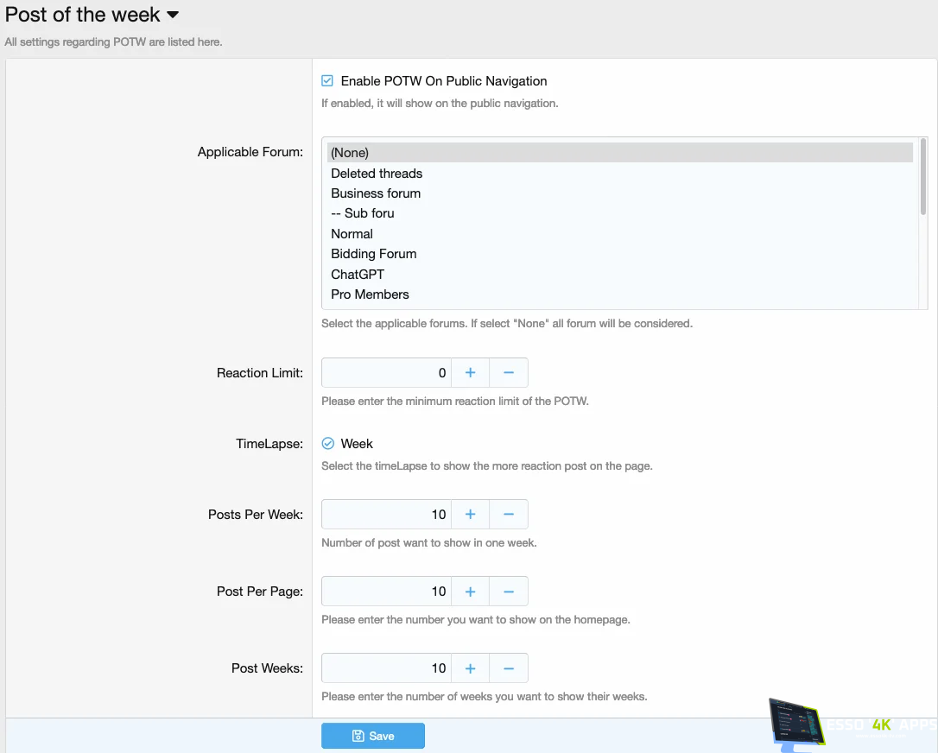
Task: Select the Week timelapse radio option
Action: point(328,444)
